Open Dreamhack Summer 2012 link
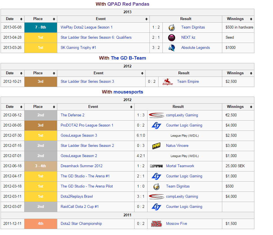 pyautogui.click(x=82, y=166)
